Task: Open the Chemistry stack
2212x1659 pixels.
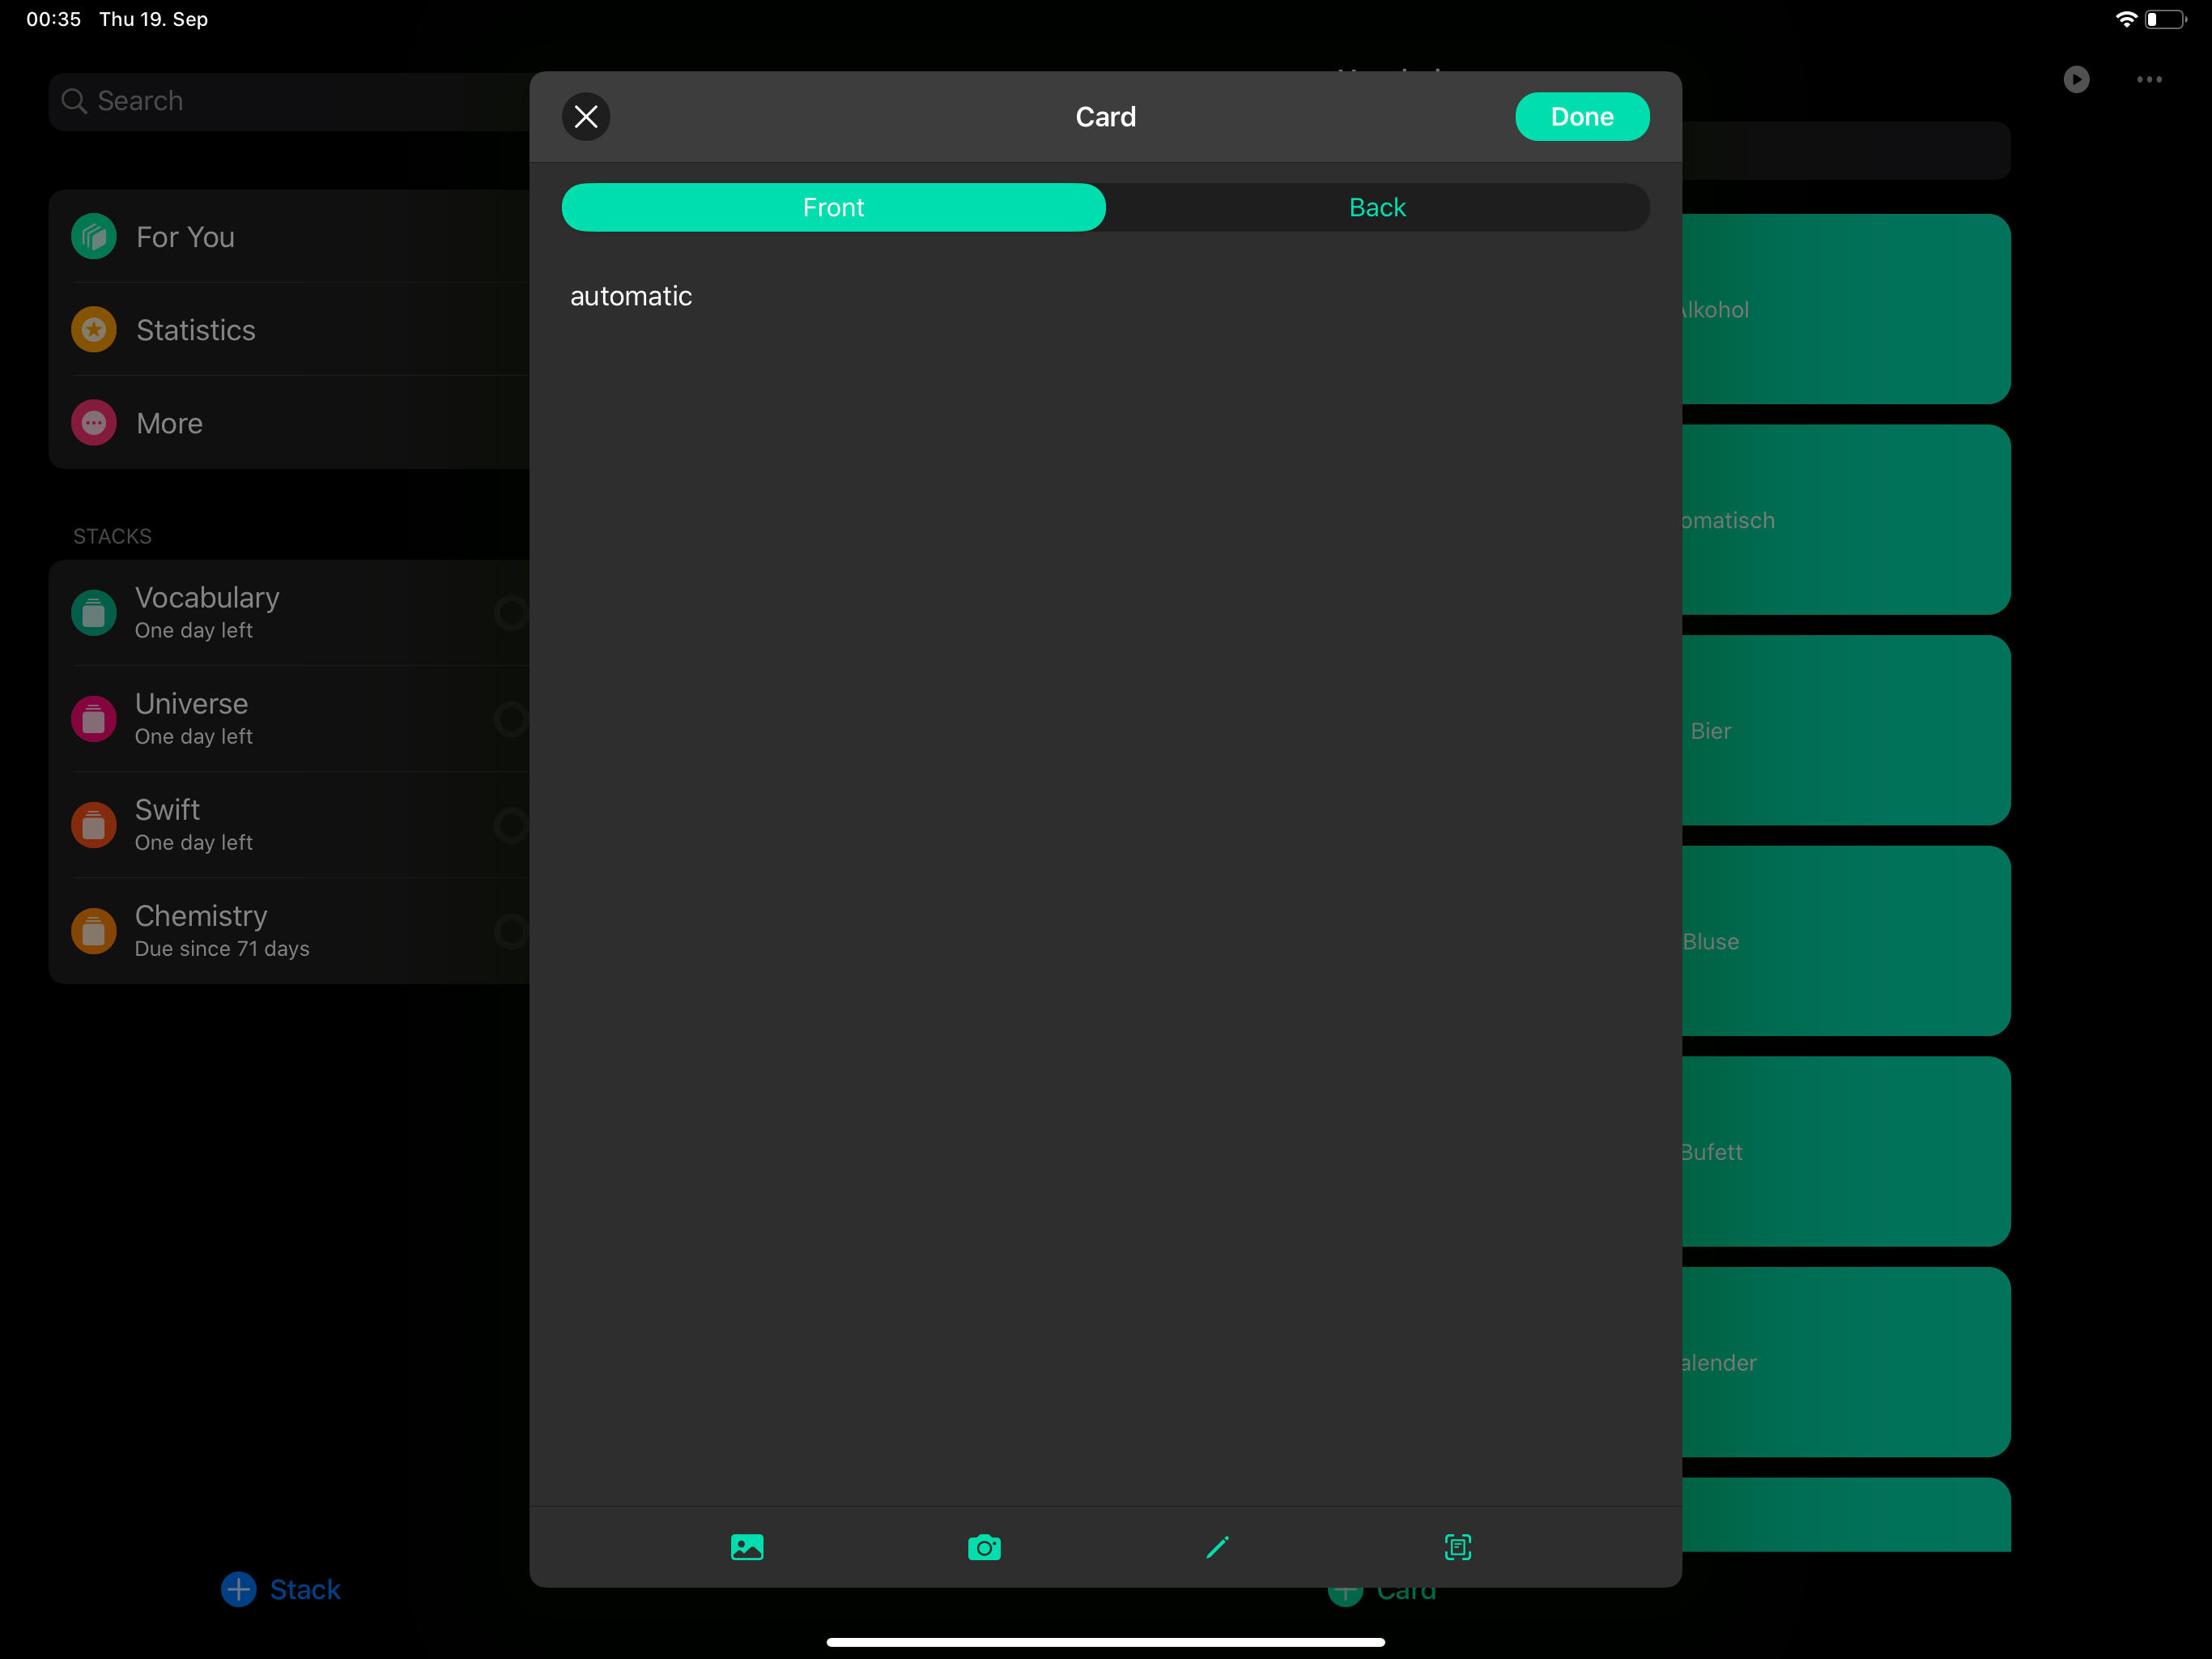Action: click(201, 931)
